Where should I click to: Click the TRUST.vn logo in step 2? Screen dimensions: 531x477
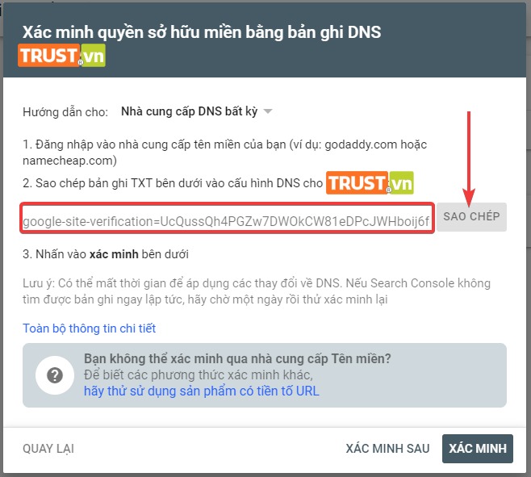point(370,183)
